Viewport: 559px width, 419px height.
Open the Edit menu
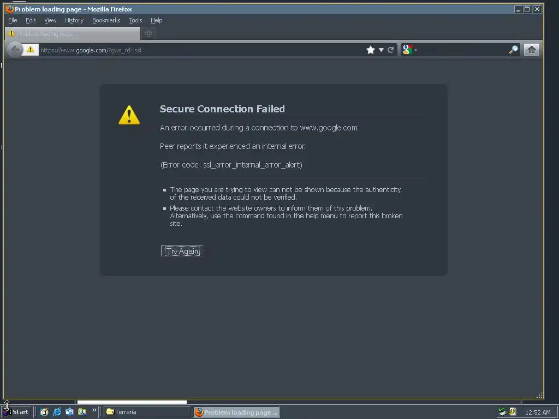[x=31, y=20]
